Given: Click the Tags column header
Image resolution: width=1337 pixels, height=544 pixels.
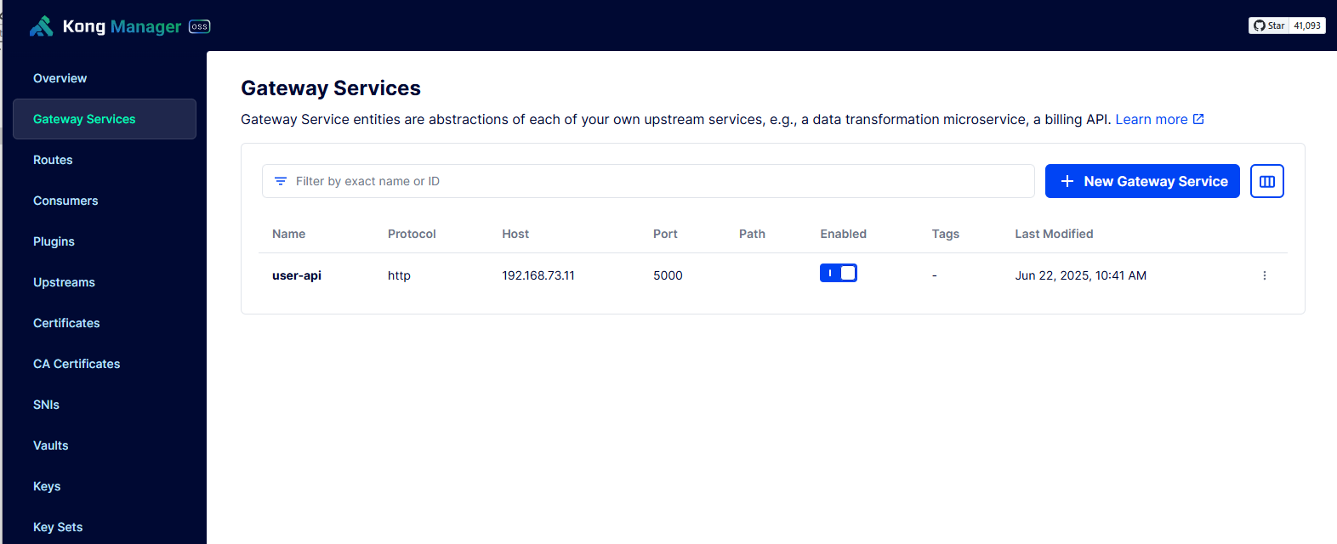Looking at the screenshot, I should click(945, 234).
